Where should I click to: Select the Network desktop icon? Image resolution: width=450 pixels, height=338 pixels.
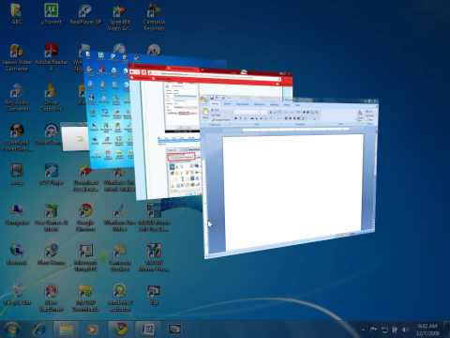tap(17, 254)
